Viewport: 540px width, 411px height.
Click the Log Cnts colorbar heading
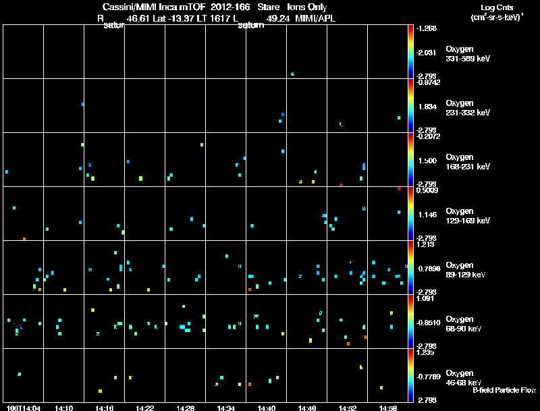click(x=497, y=7)
